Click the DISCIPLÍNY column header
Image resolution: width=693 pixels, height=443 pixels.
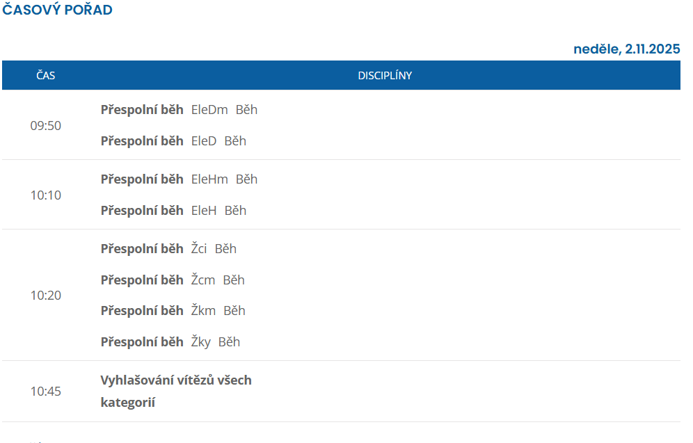pos(385,75)
